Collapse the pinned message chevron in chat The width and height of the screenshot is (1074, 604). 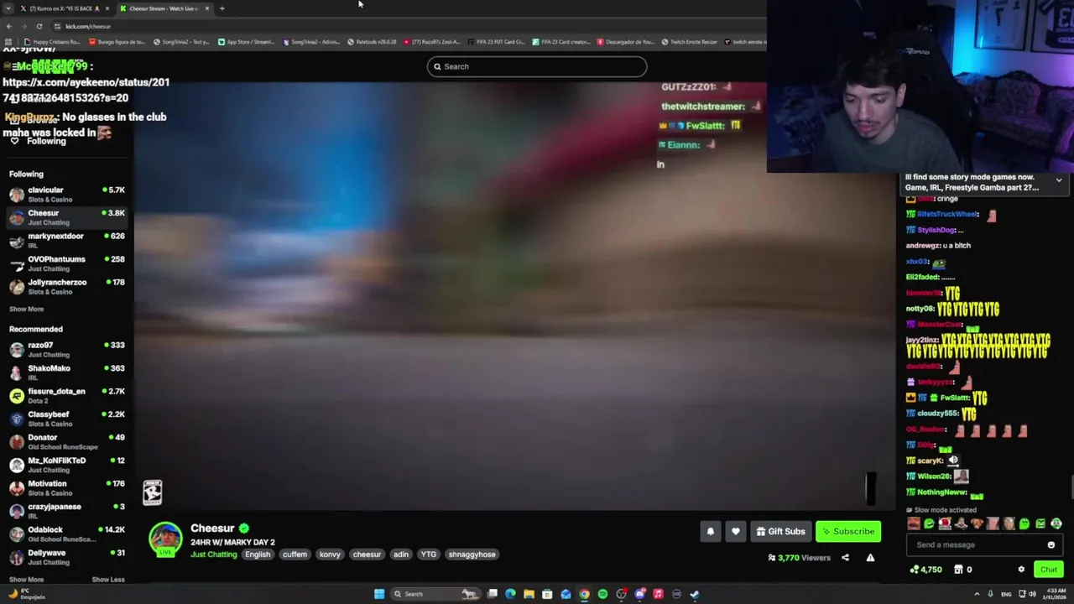coord(1059,180)
